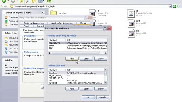Open the visualvm folder icon
182x102 pixels.
point(53,13)
